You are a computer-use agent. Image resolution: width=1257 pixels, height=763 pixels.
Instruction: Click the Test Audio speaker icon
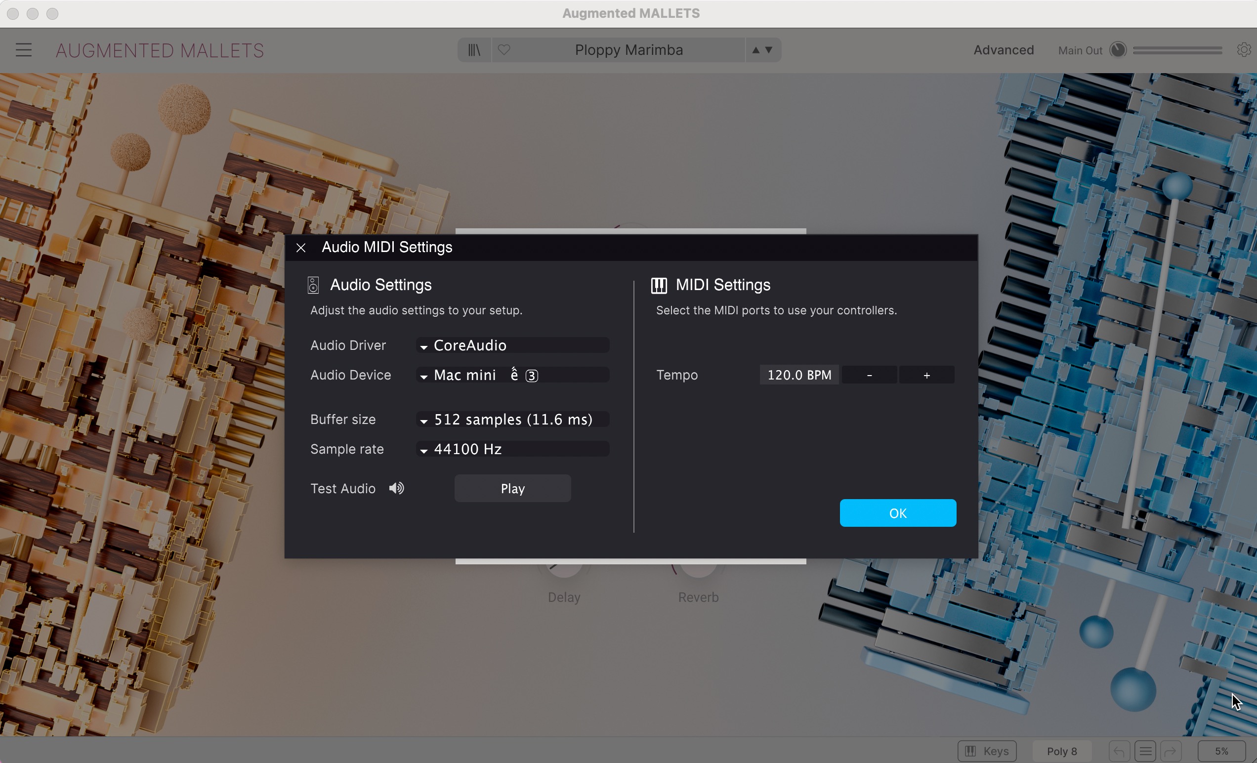396,488
